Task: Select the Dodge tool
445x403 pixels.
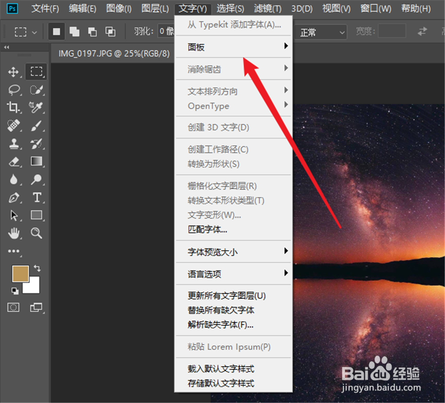Action: click(x=36, y=179)
